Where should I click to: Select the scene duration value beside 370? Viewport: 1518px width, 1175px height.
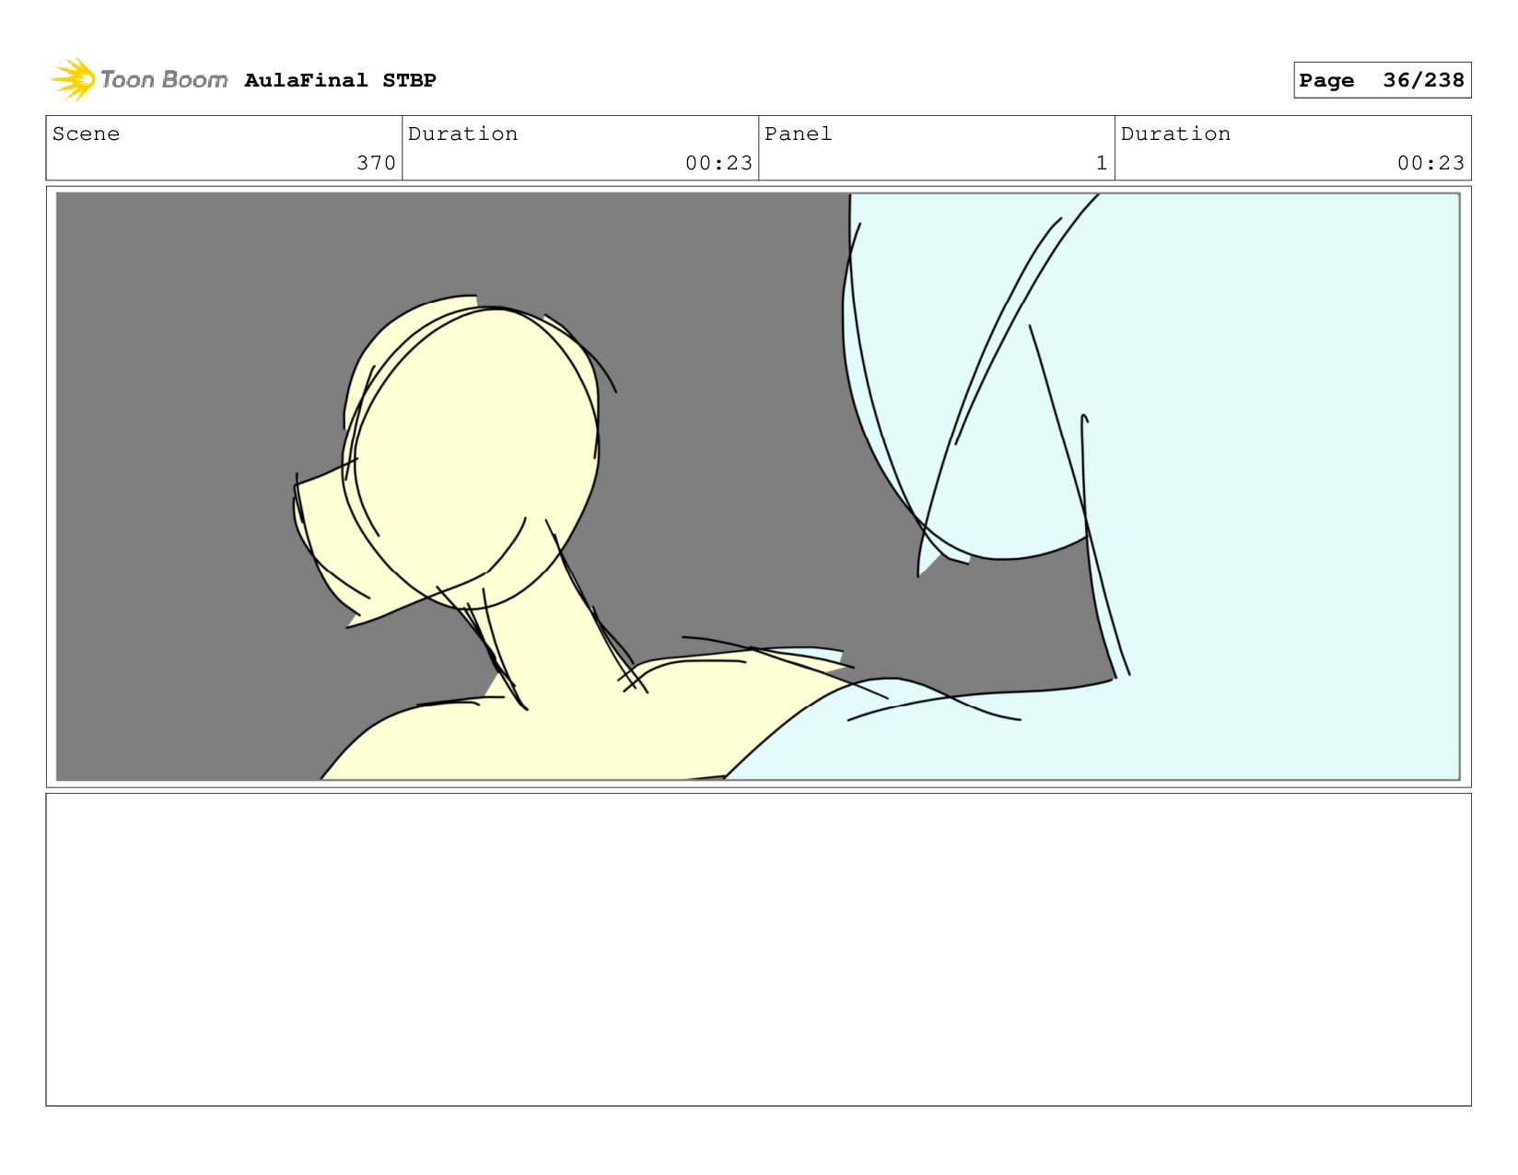(x=718, y=163)
